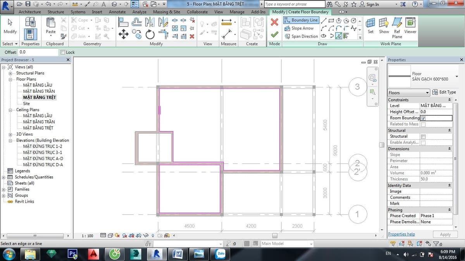This screenshot has width=465, height=261.
Task: Toggle the Structural checkbox
Action: [423, 136]
